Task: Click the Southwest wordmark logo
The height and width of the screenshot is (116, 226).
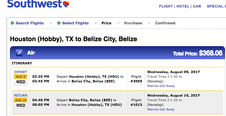Action: tap(35, 4)
